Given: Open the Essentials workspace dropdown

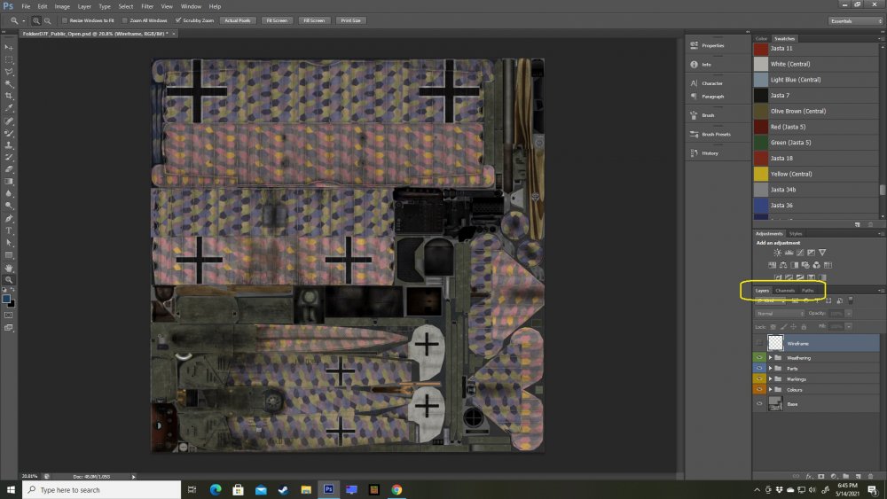Looking at the screenshot, I should coord(855,19).
